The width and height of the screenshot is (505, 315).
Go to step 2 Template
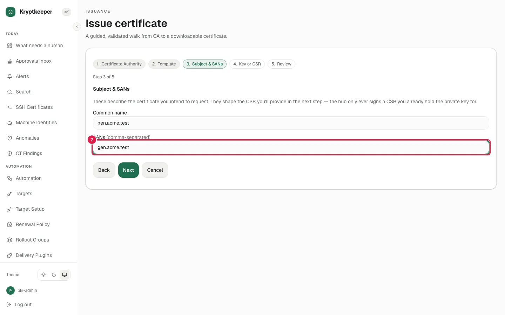[x=164, y=64]
